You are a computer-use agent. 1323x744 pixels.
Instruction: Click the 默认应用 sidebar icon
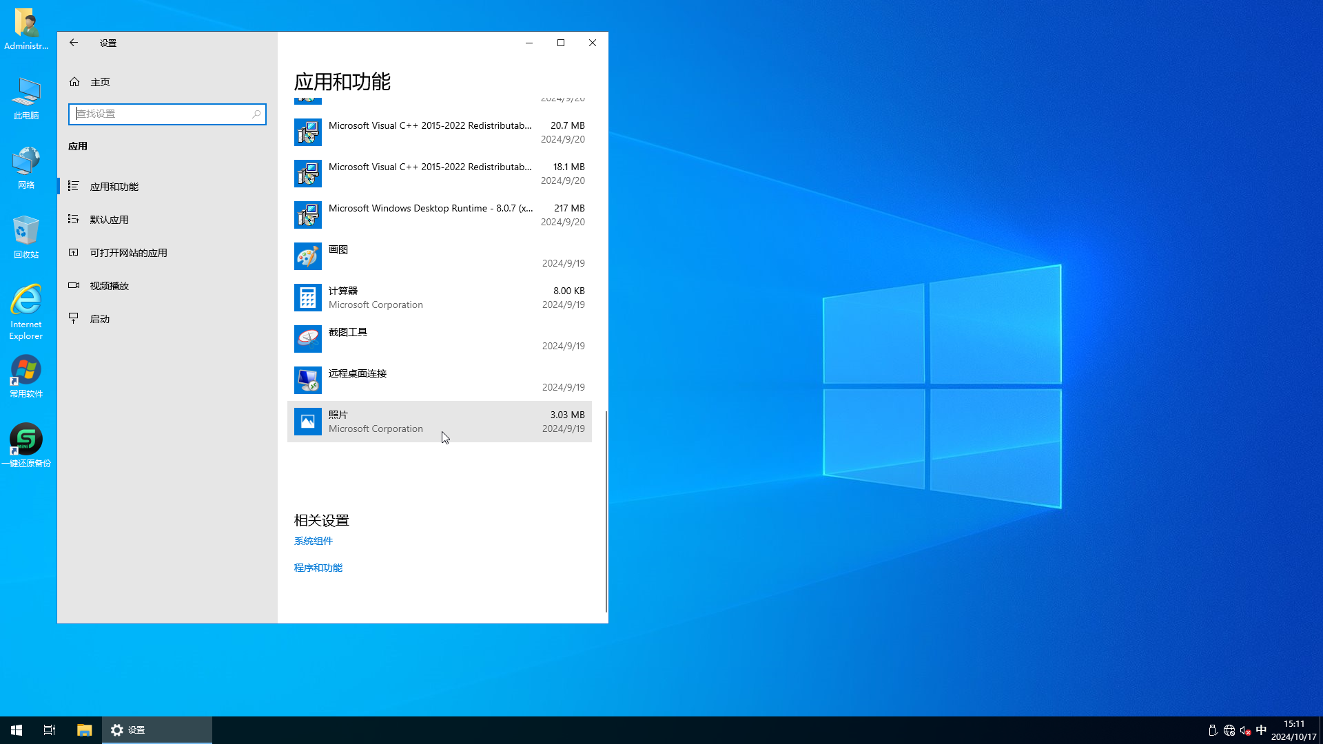click(74, 220)
